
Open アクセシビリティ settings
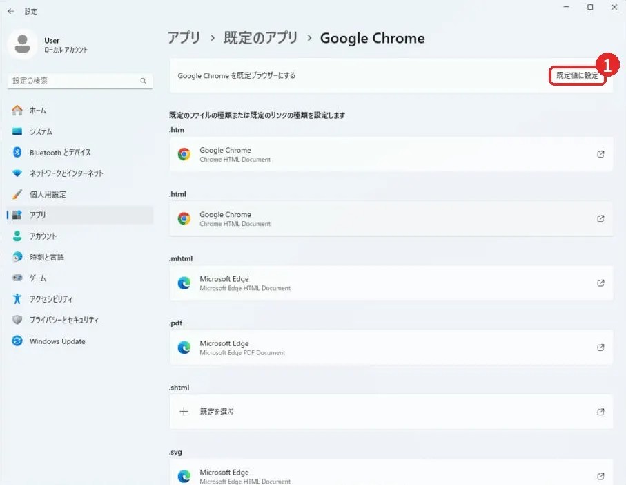(80, 299)
